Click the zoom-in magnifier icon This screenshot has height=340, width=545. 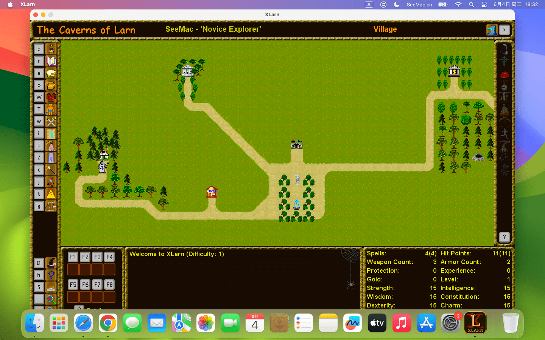tap(51, 299)
